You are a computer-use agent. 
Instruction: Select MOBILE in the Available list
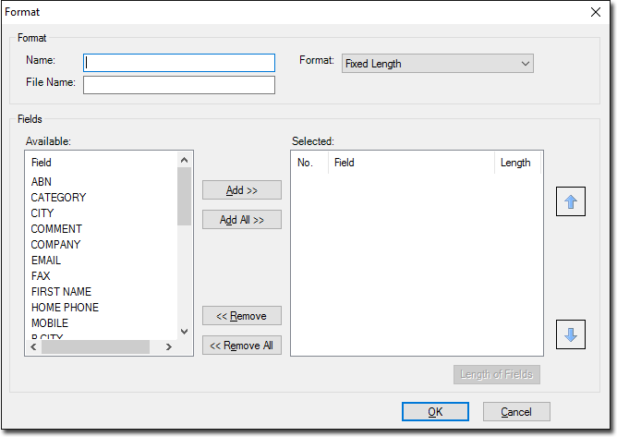point(50,323)
